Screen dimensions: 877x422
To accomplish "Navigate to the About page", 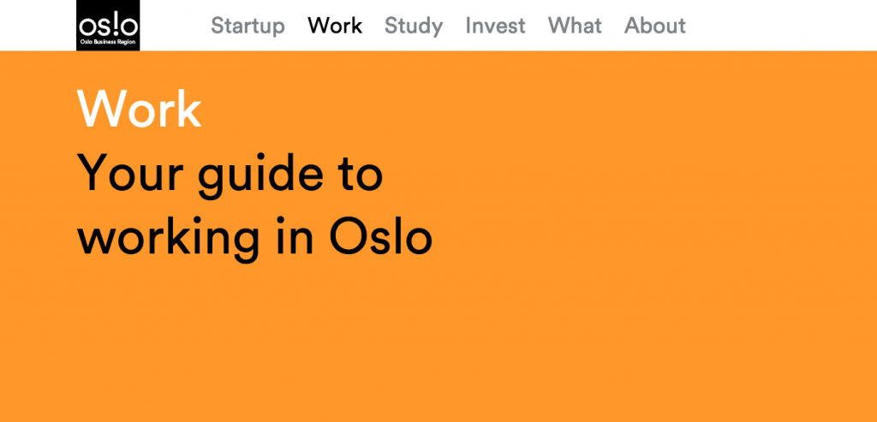I will pyautogui.click(x=655, y=26).
